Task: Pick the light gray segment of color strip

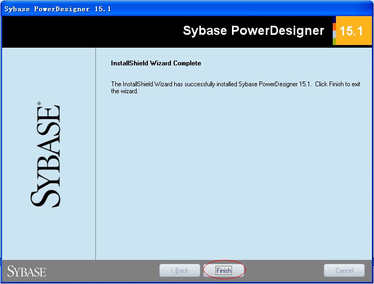Action: pyautogui.click(x=334, y=34)
